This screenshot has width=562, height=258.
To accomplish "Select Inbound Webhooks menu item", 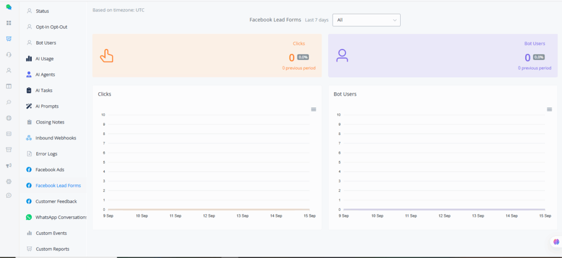I will (x=55, y=138).
